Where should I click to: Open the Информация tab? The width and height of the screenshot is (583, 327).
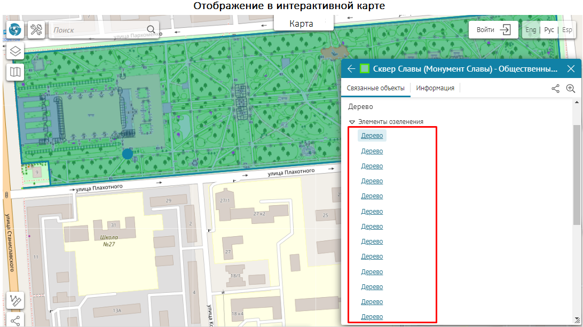(435, 88)
